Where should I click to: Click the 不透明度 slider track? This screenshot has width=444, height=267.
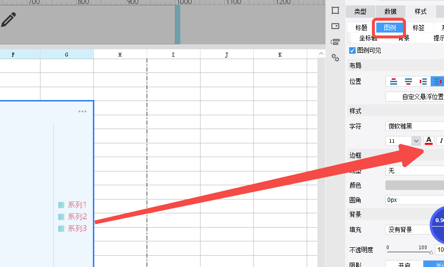coord(409,252)
